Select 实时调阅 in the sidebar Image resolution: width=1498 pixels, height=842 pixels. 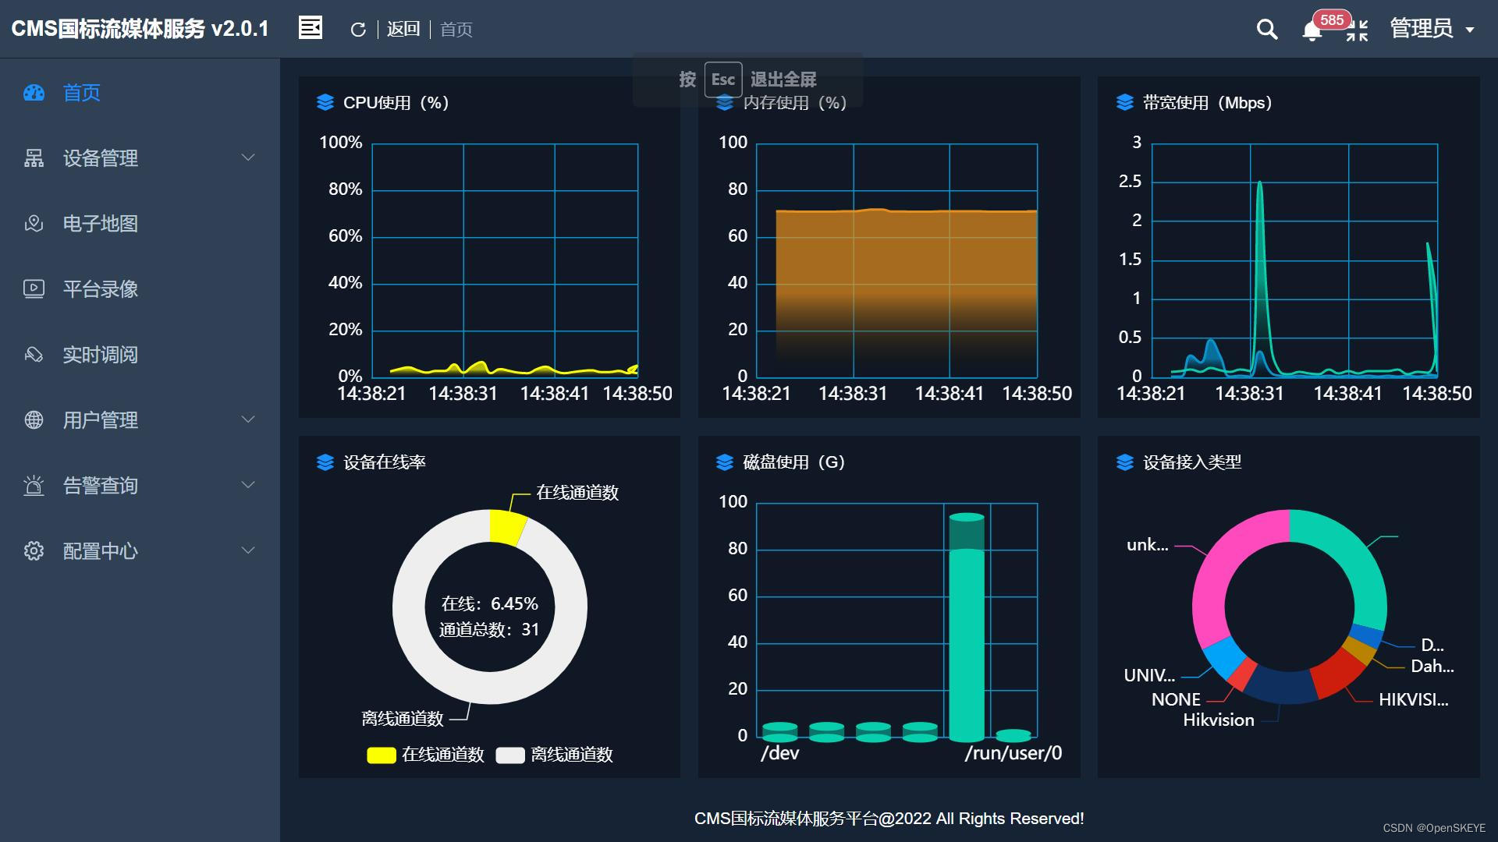[x=100, y=355]
